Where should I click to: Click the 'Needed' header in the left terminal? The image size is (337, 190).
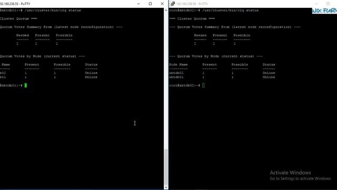(22, 35)
